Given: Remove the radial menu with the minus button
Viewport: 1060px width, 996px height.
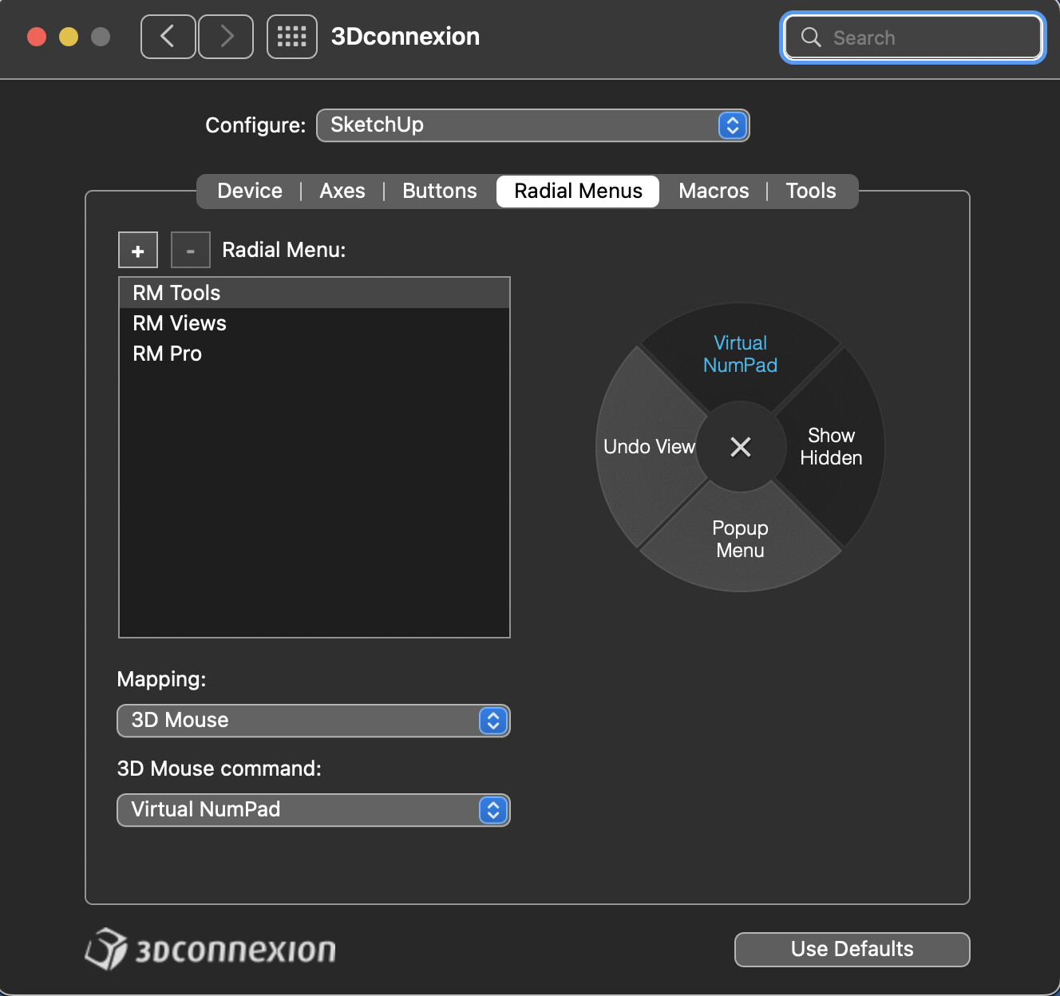Looking at the screenshot, I should 190,251.
